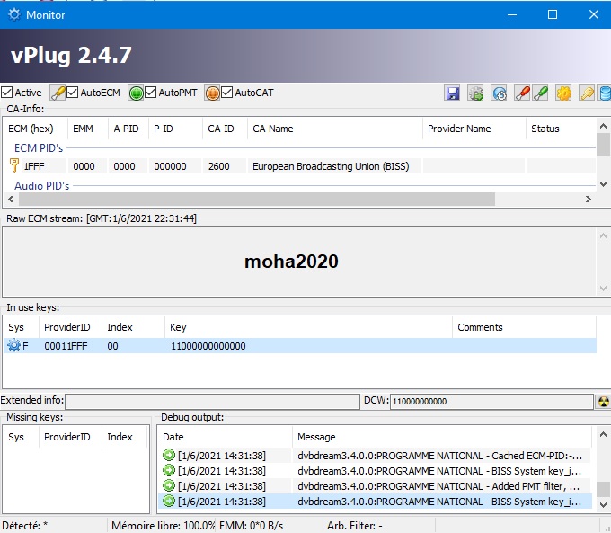611x533 pixels.
Task: Click green arrow icon of Cached ECM-PID message
Action: coord(169,455)
